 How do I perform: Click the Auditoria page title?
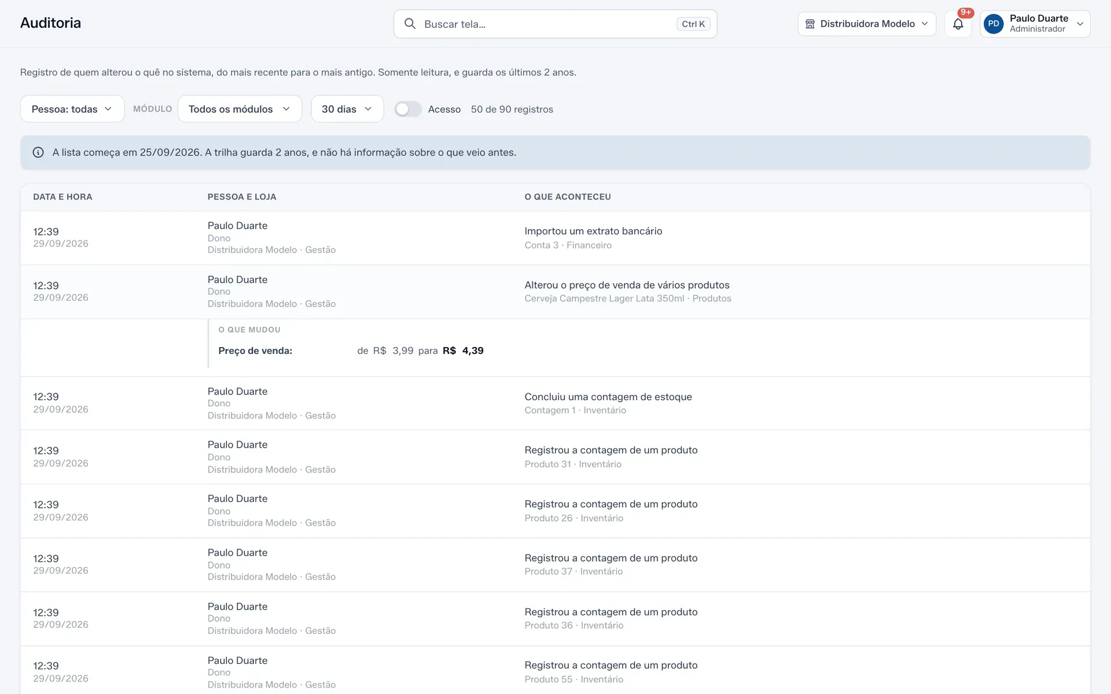coord(50,23)
